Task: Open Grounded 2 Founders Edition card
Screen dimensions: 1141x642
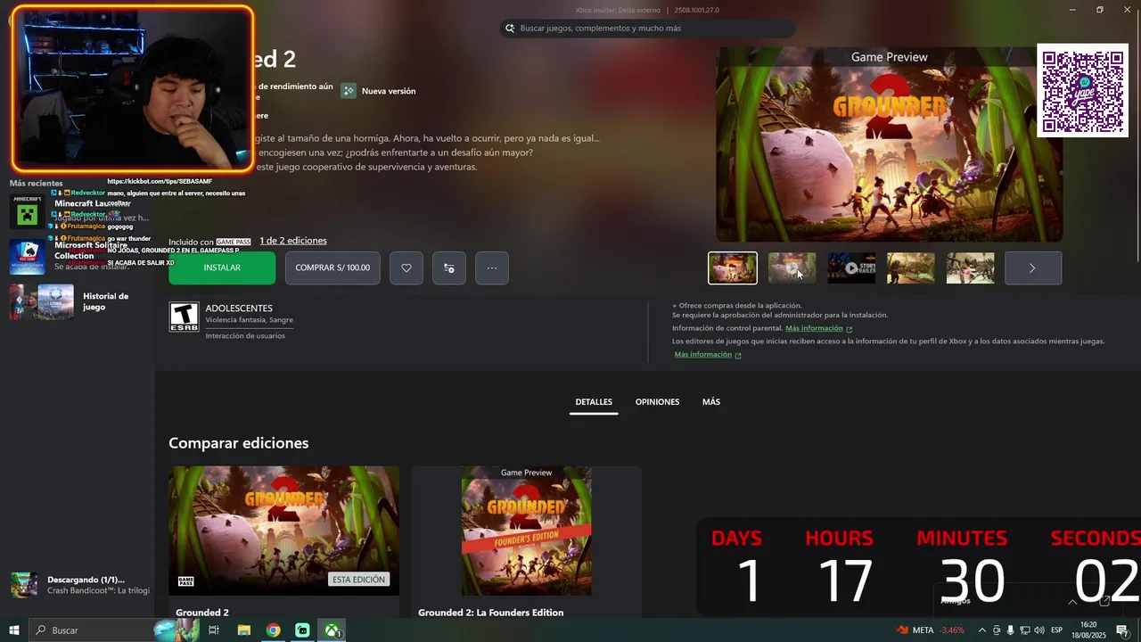Action: tap(526, 540)
